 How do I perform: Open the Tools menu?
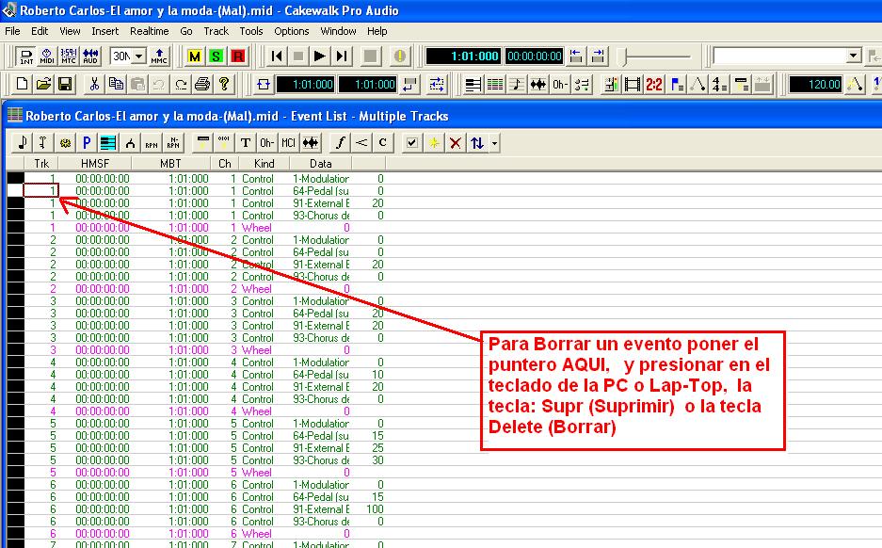point(251,31)
